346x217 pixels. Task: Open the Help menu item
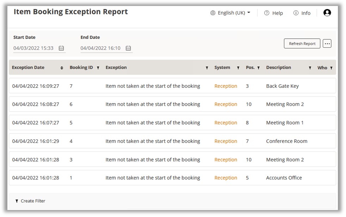pos(273,13)
